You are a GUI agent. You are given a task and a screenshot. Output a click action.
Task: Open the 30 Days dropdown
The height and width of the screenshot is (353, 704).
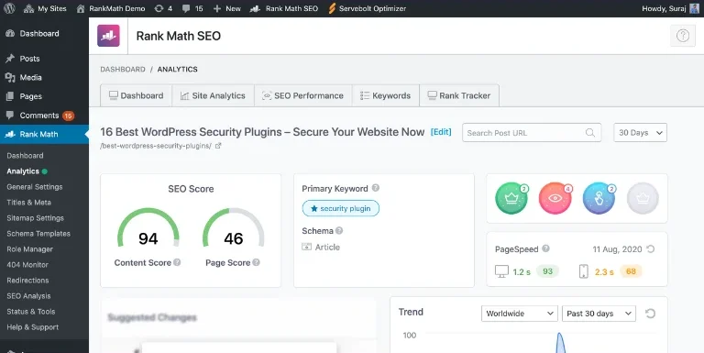640,132
